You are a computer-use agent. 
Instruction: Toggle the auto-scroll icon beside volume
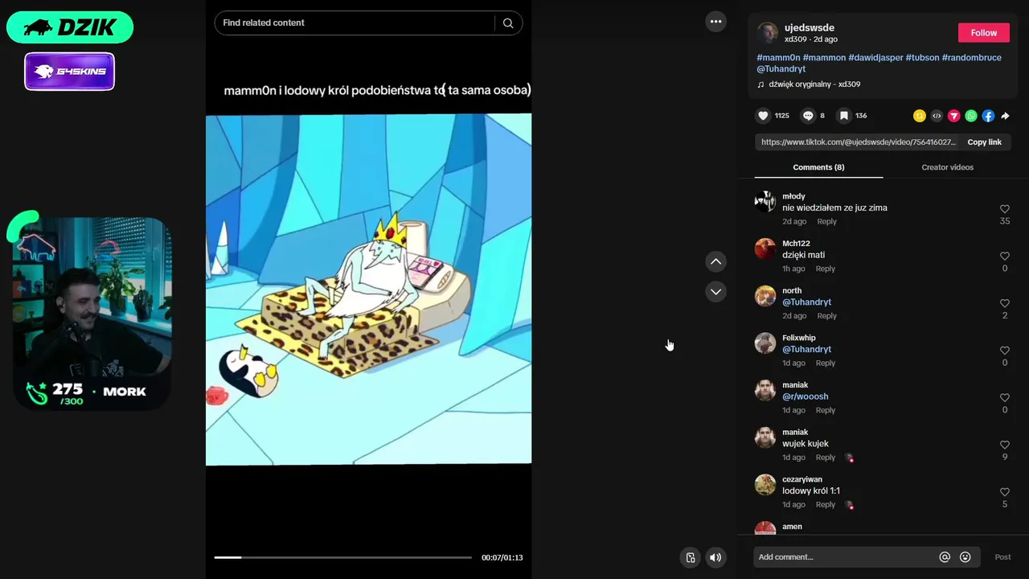(690, 557)
